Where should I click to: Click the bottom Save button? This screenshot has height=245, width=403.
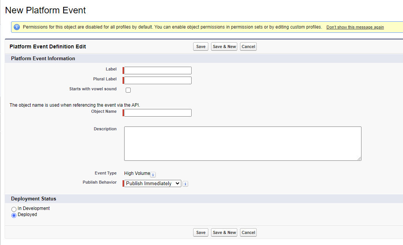pyautogui.click(x=201, y=232)
